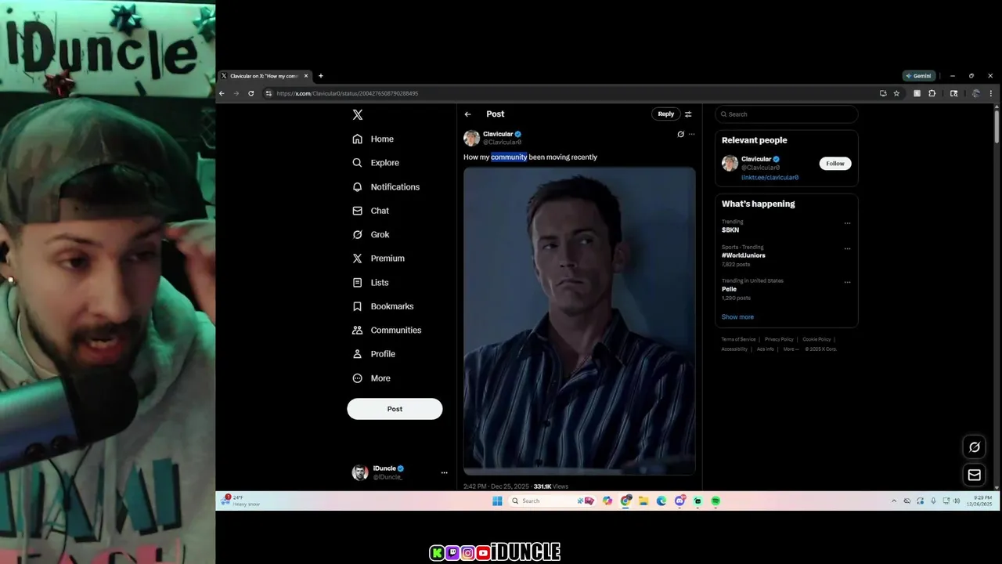Follow Clavicular in Relevant people
This screenshot has height=564, width=1002.
point(835,164)
